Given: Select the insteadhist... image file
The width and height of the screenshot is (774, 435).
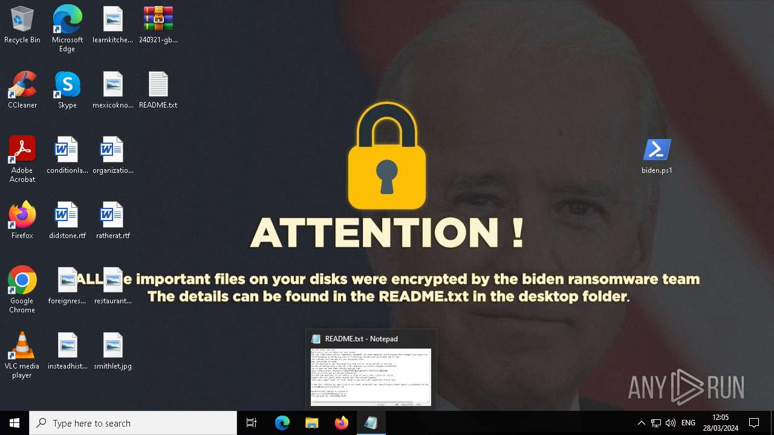Looking at the screenshot, I should click(x=67, y=351).
